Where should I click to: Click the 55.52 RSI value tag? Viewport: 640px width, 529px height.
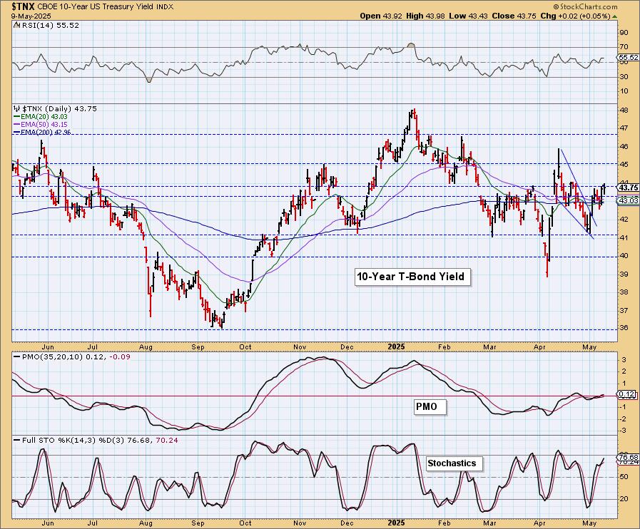point(629,58)
